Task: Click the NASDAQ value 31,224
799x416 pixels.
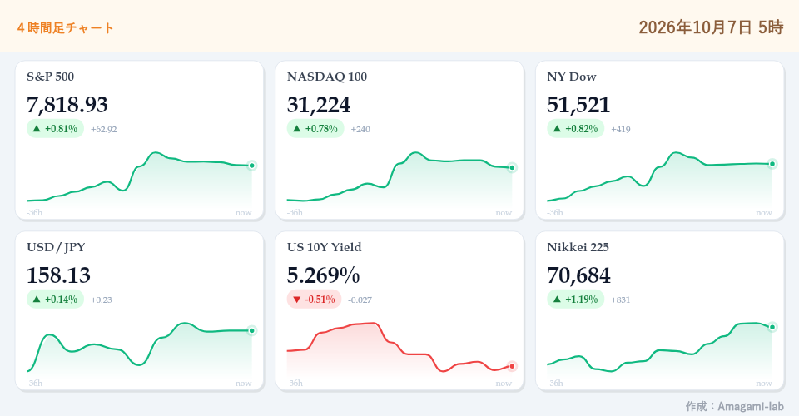Action: 319,105
